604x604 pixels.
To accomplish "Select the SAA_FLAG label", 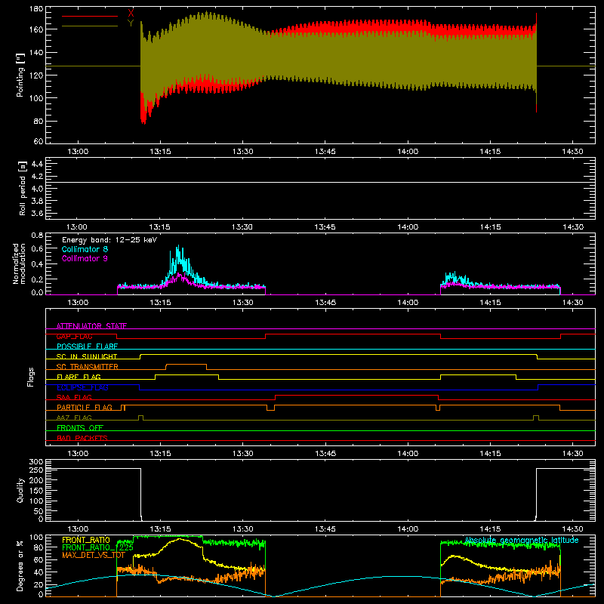I will tap(74, 397).
